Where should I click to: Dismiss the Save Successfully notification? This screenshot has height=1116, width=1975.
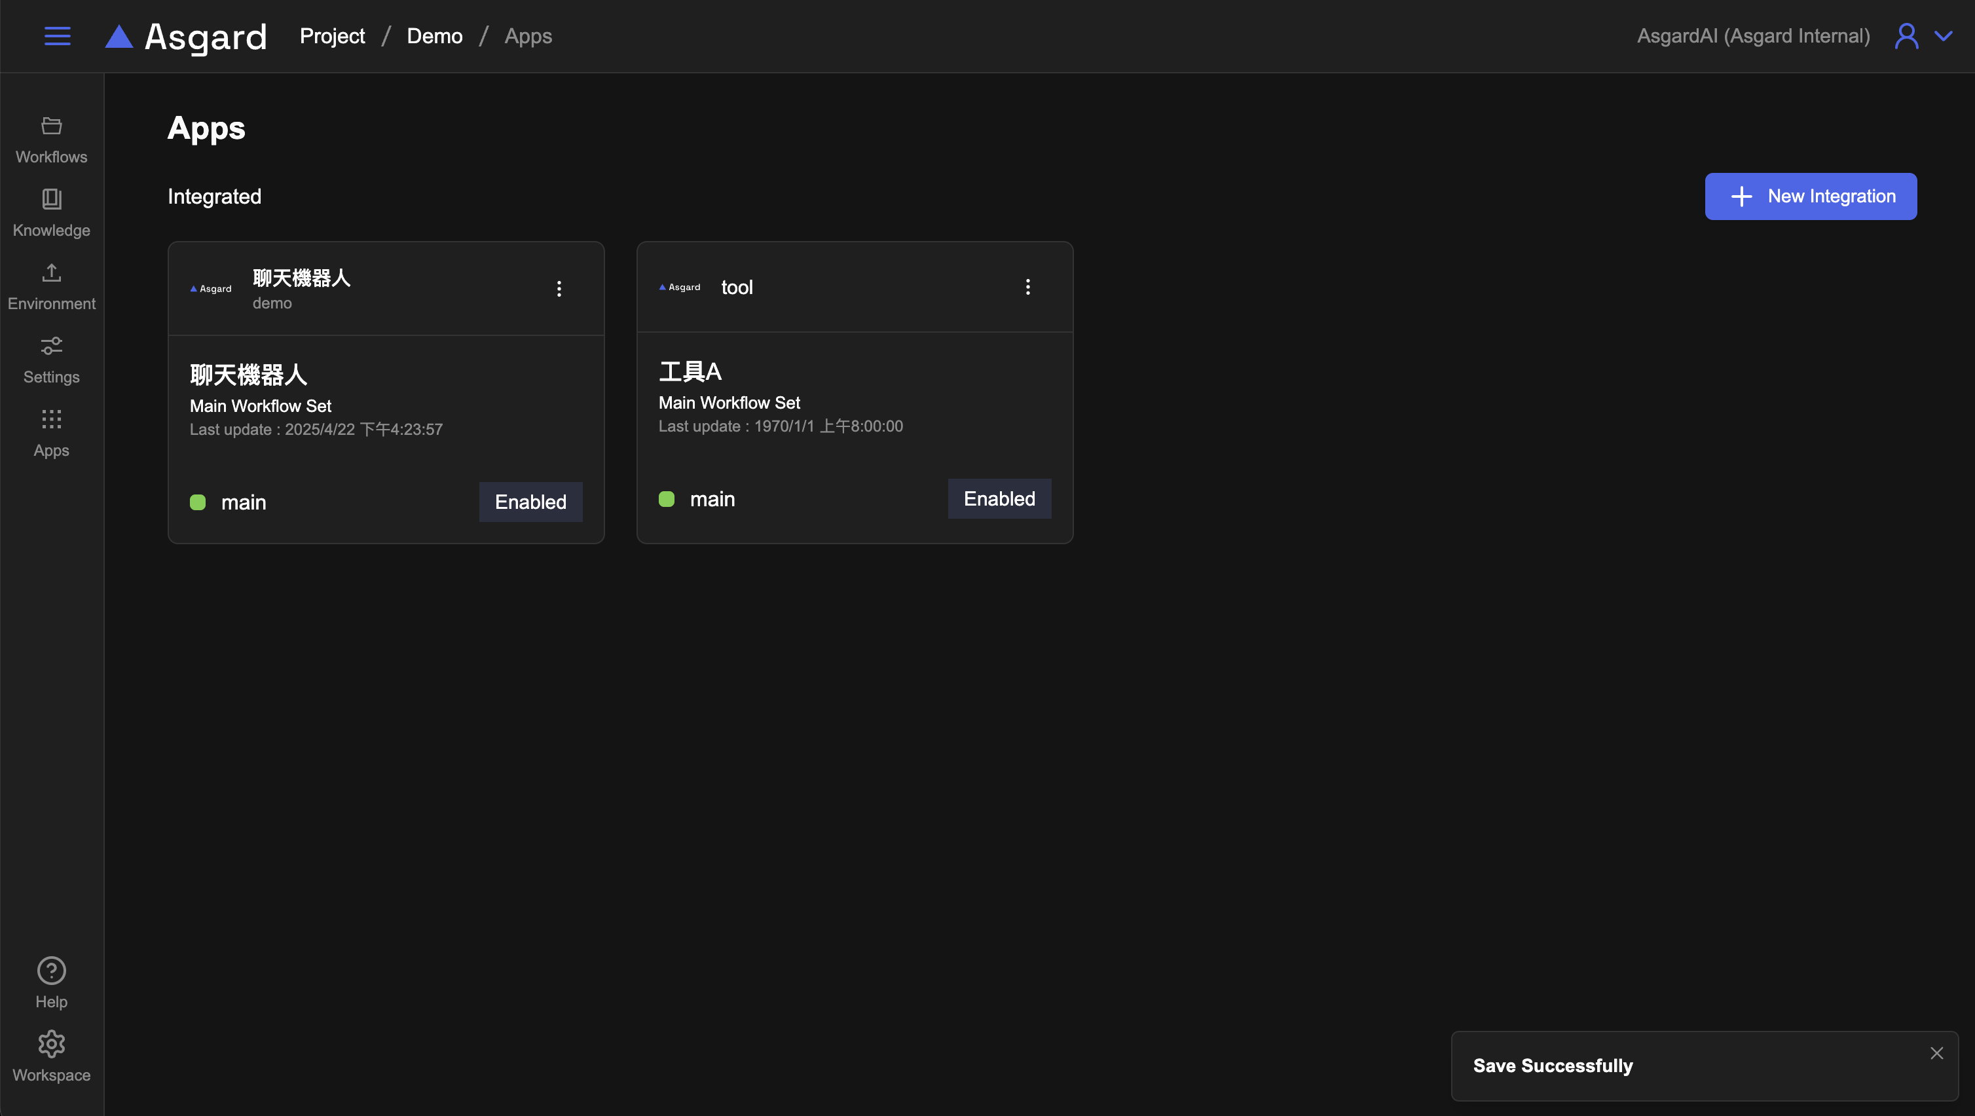click(x=1936, y=1053)
